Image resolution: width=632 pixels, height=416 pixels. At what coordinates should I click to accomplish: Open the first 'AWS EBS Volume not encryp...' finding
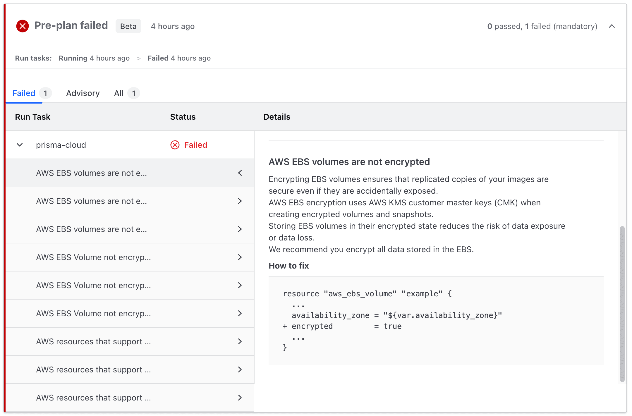[x=240, y=257]
